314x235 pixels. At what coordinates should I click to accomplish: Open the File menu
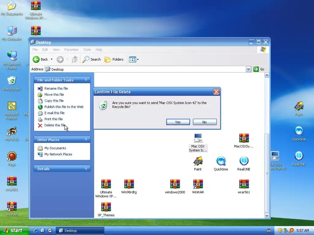coord(35,50)
